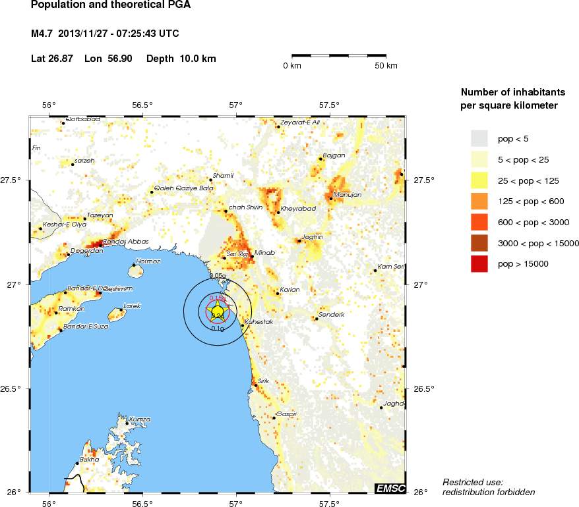Click the yellow '25 < pop < 125' swatch

(479, 180)
